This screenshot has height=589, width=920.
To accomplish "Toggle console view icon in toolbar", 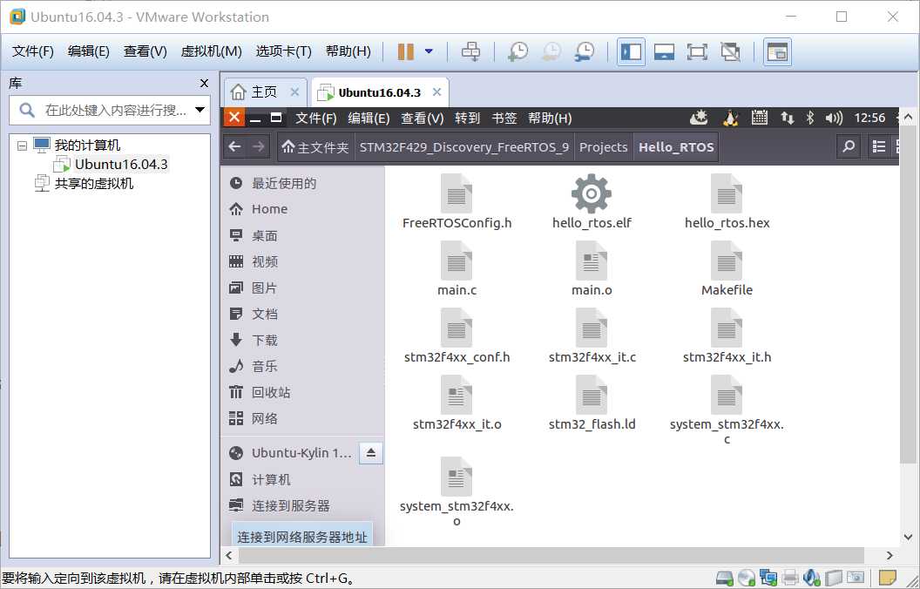I will 777,51.
